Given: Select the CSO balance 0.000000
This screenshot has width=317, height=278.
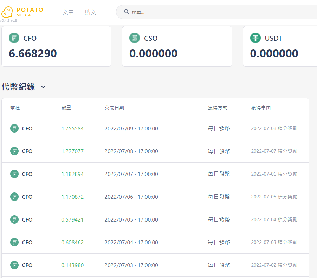Looking at the screenshot, I should click(x=154, y=54).
